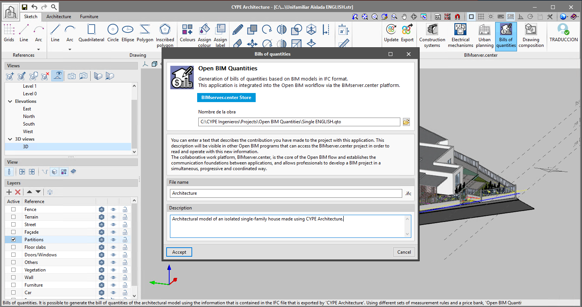Select the West elevation view
This screenshot has width=582, height=307.
28,132
